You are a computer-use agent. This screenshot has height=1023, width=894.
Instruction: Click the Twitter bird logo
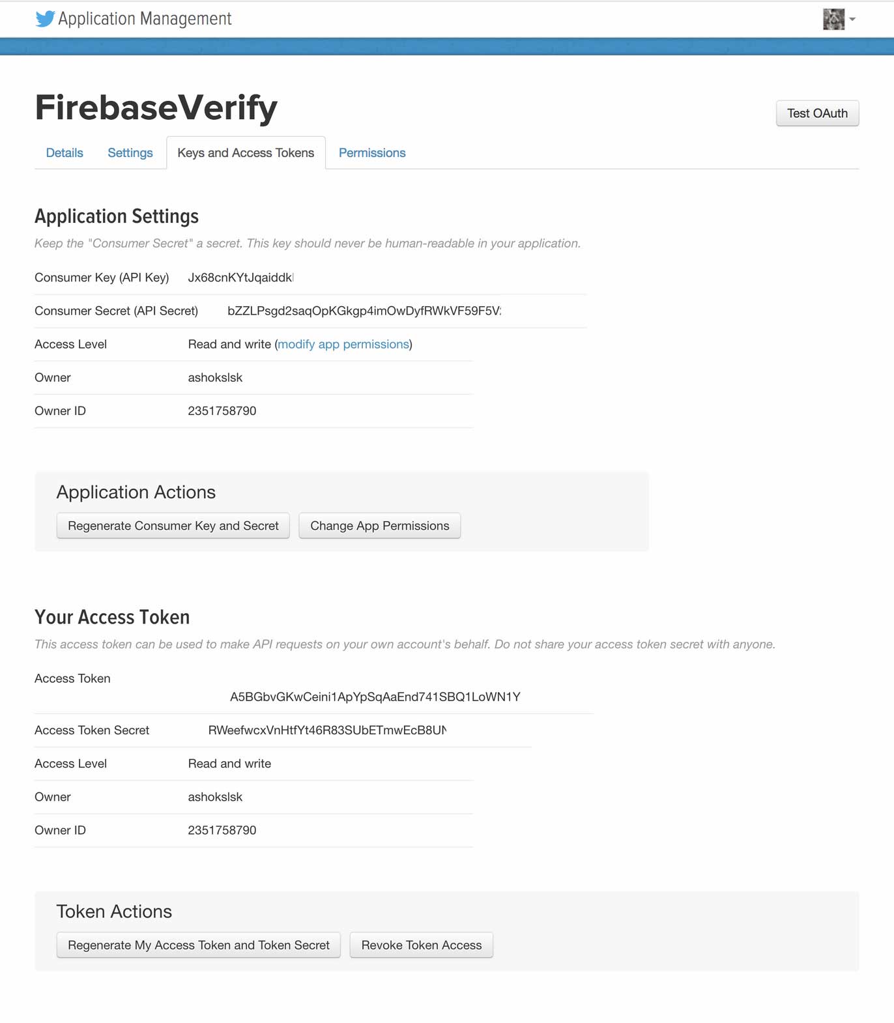pyautogui.click(x=45, y=19)
